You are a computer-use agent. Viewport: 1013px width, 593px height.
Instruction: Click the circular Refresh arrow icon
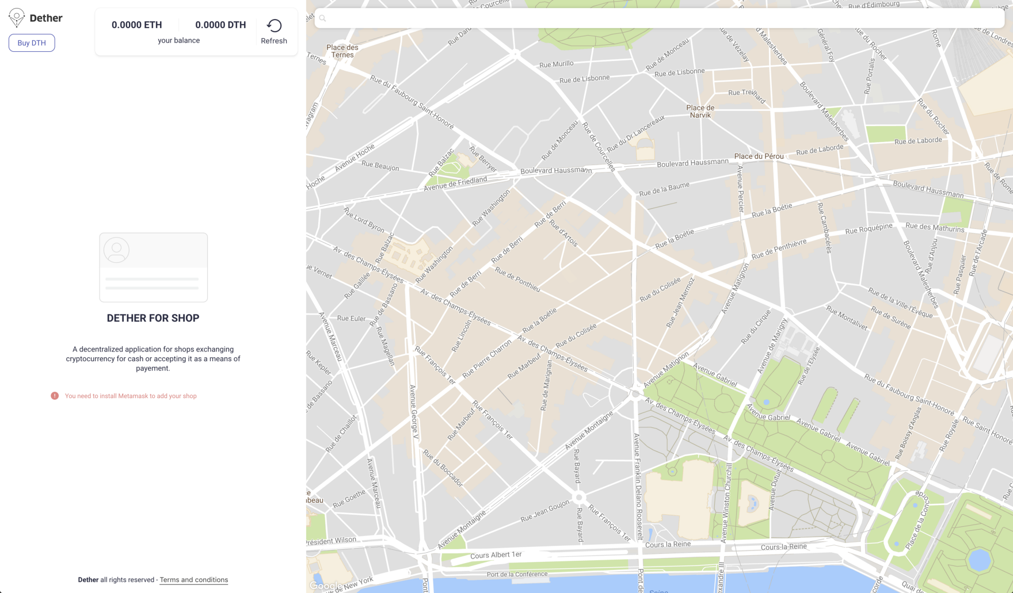pos(274,25)
